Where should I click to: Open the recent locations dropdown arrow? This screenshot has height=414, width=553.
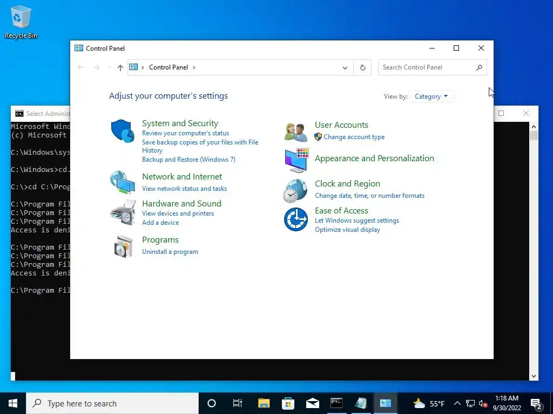point(109,67)
